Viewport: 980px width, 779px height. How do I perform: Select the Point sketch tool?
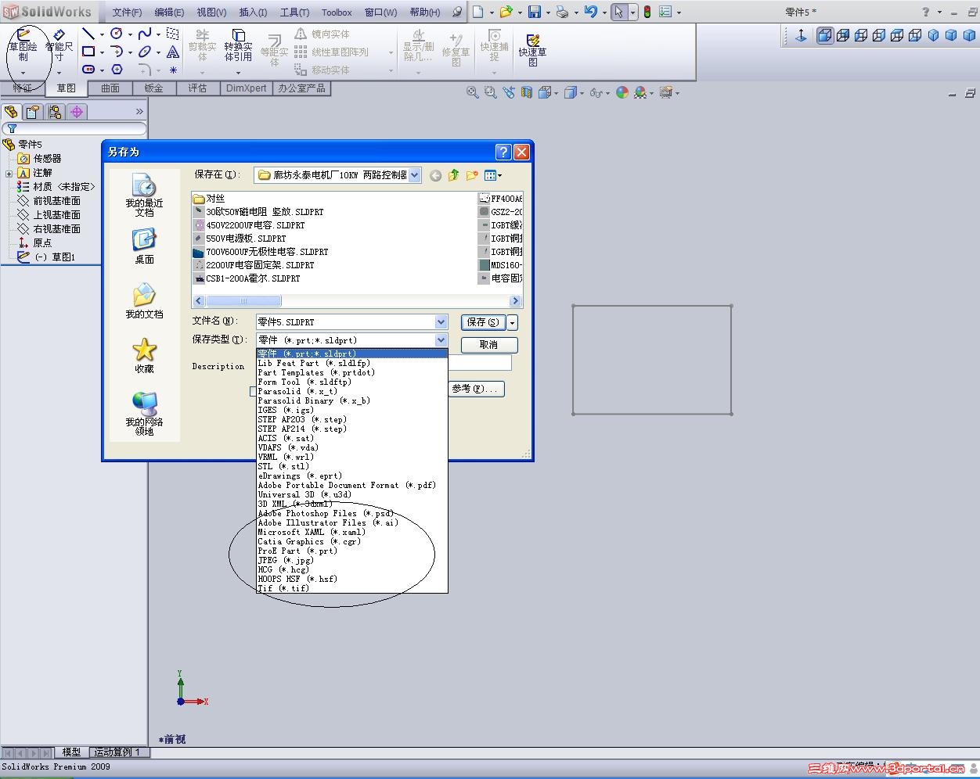173,70
